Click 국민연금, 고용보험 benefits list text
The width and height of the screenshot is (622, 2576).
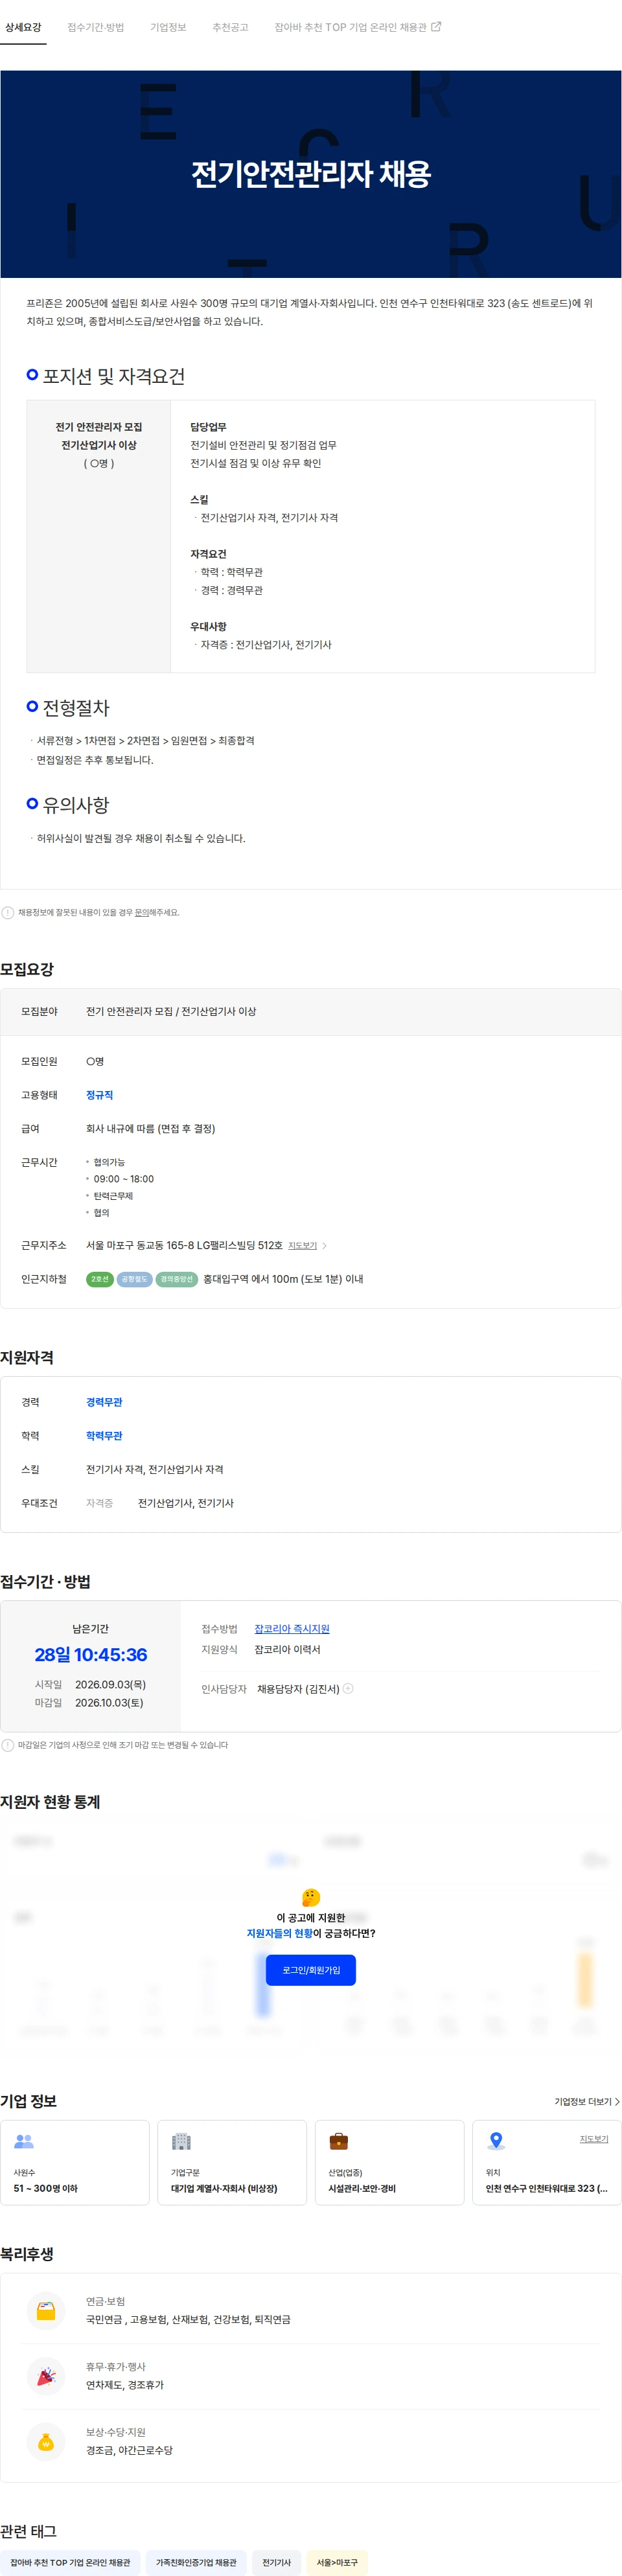[x=188, y=2319]
